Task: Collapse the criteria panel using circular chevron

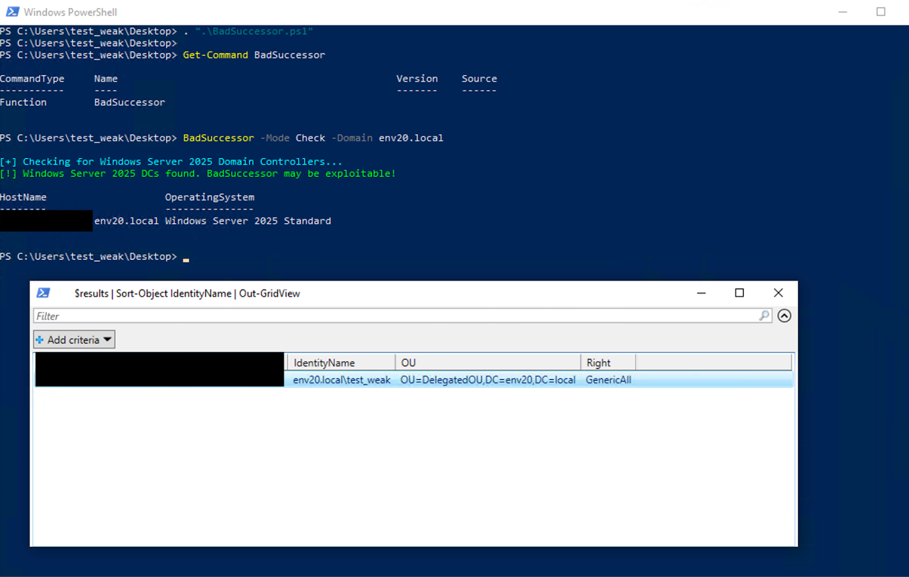Action: (x=784, y=316)
